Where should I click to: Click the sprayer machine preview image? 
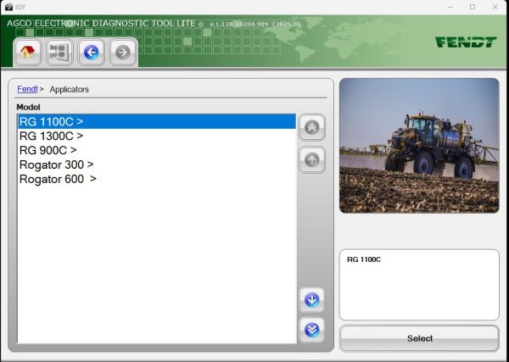[x=419, y=145]
